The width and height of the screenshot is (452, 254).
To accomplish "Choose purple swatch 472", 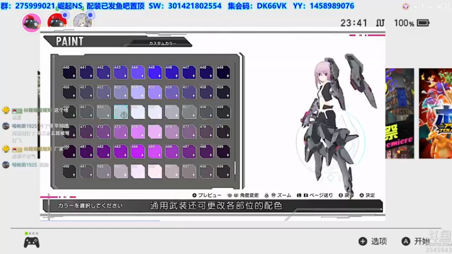I will [103, 132].
